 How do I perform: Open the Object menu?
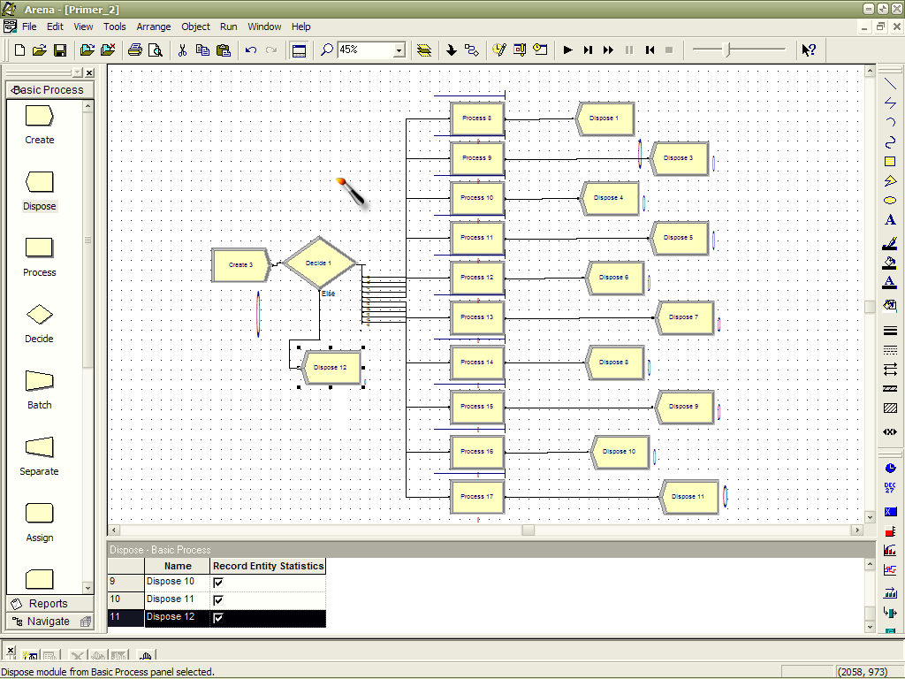195,27
